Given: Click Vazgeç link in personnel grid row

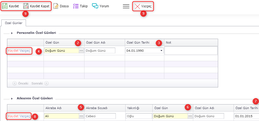Looking at the screenshot, I should point(25,51).
